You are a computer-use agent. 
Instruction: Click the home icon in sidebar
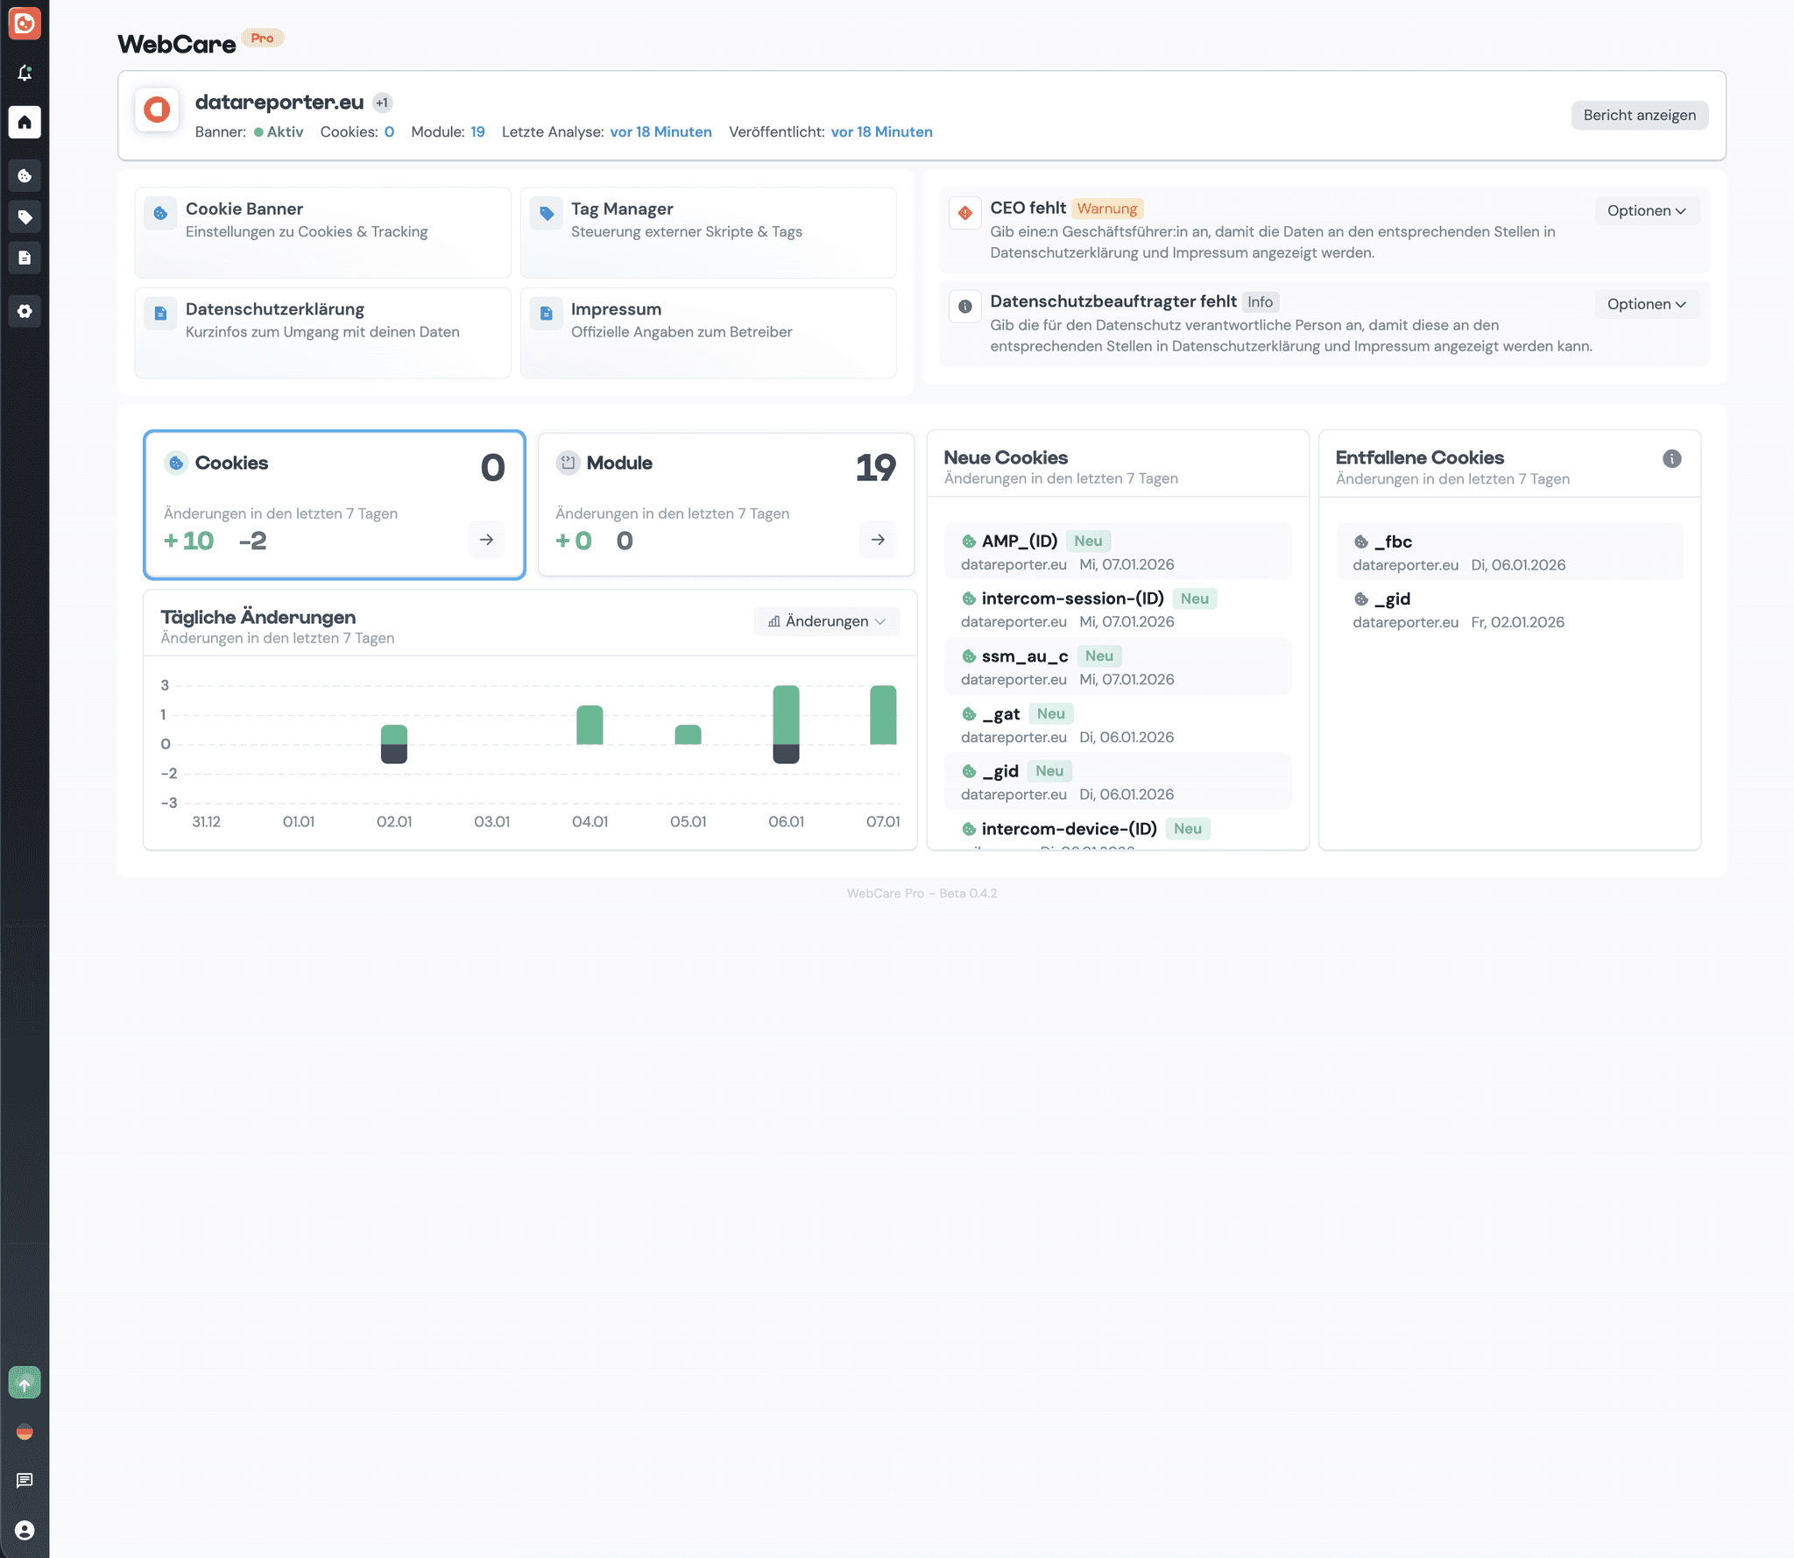tap(25, 122)
